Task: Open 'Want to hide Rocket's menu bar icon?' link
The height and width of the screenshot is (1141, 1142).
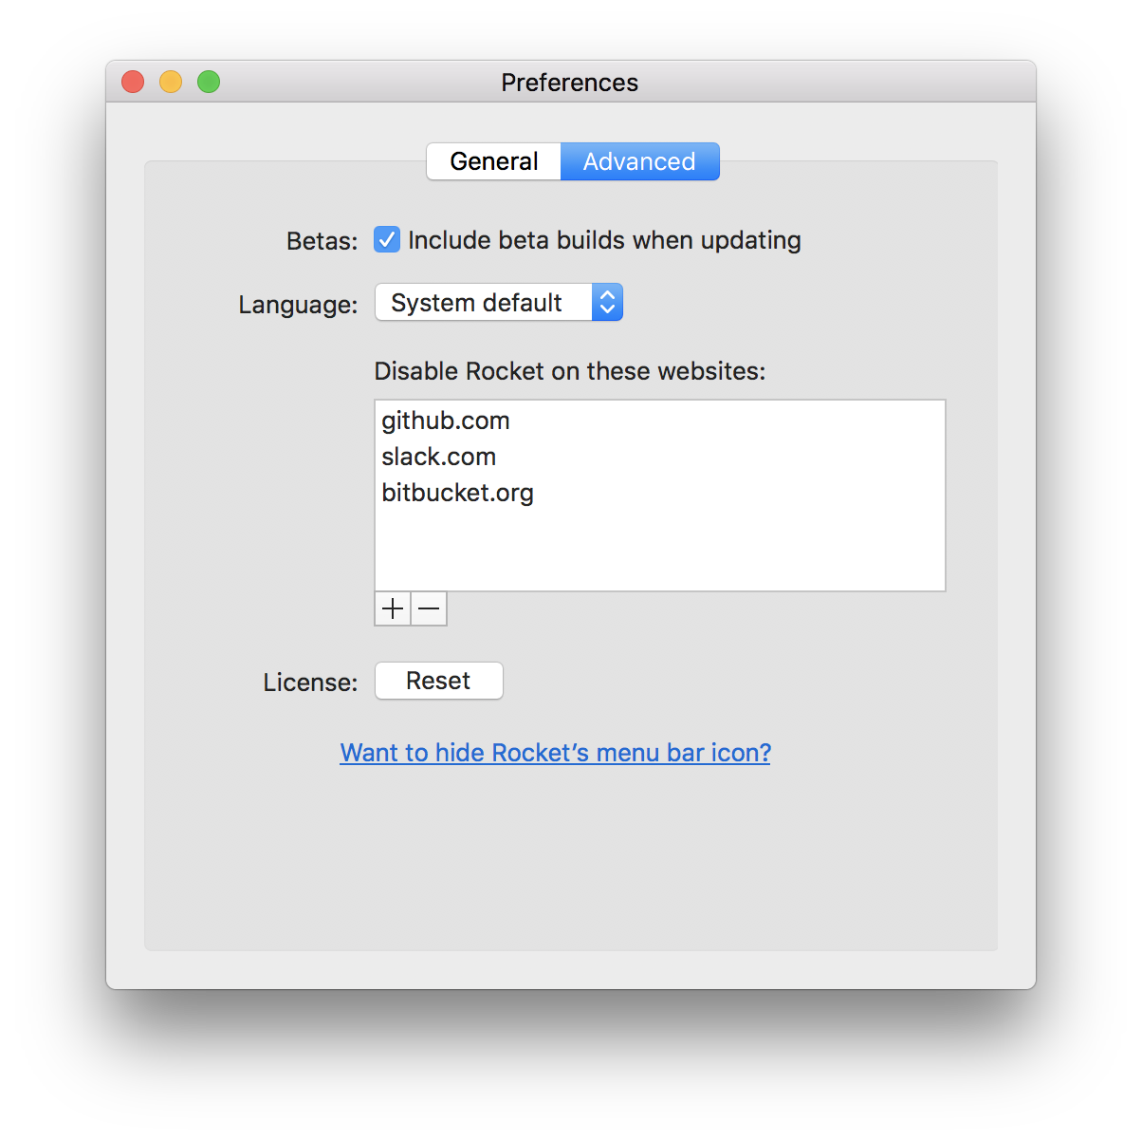Action: click(x=555, y=752)
